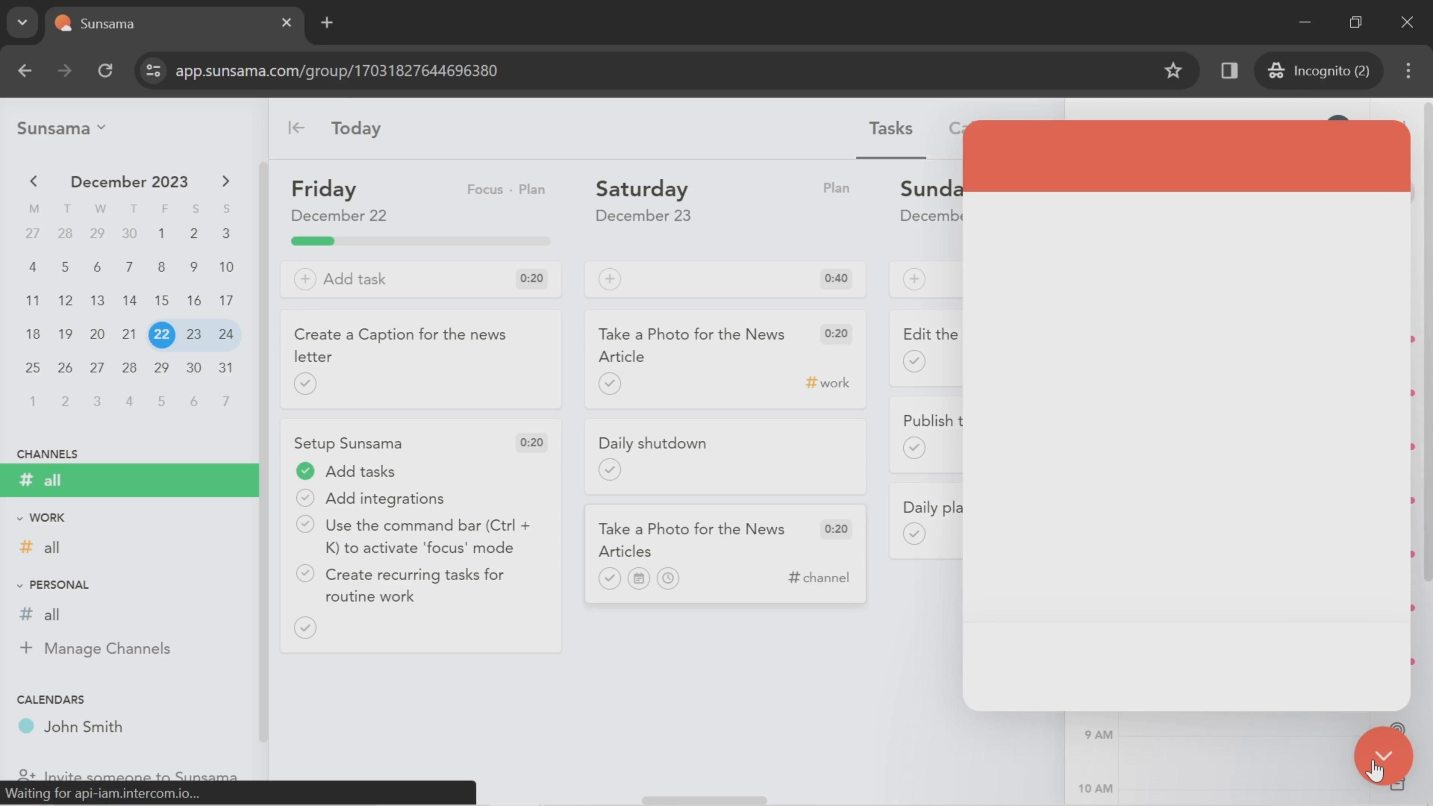Click the Focus link for Friday
The image size is (1433, 806).
click(x=484, y=189)
